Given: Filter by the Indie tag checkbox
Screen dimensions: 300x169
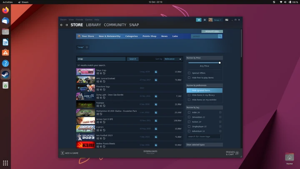Looking at the screenshot, I should [189, 113].
